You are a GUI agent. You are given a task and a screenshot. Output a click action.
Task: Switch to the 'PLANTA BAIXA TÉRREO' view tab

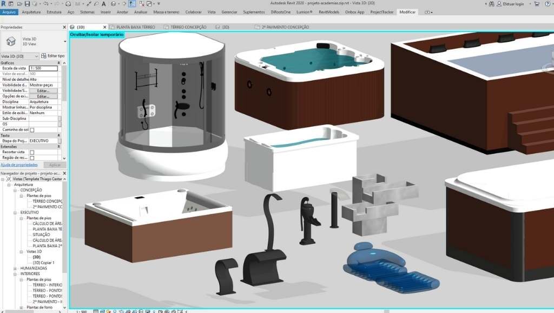135,27
